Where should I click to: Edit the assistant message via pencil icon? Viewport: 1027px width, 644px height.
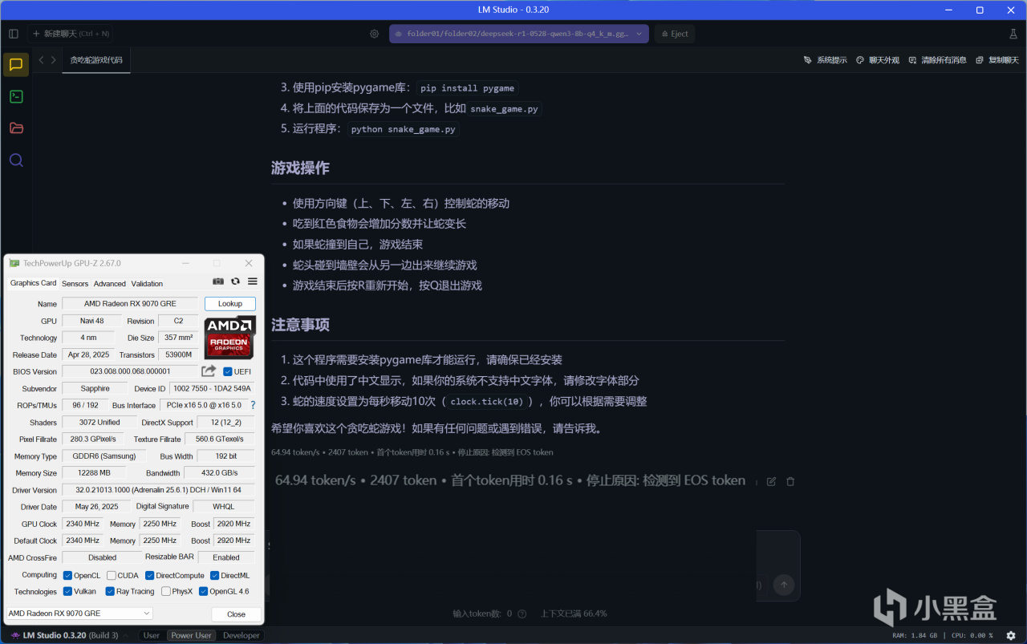tap(771, 481)
